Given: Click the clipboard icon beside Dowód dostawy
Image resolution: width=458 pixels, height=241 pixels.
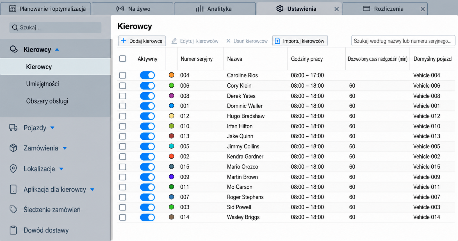Looking at the screenshot, I should 13,230.
